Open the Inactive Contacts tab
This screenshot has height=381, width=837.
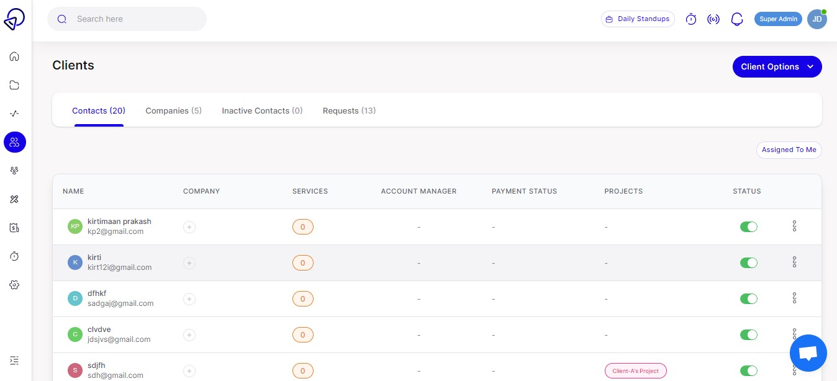click(x=262, y=110)
